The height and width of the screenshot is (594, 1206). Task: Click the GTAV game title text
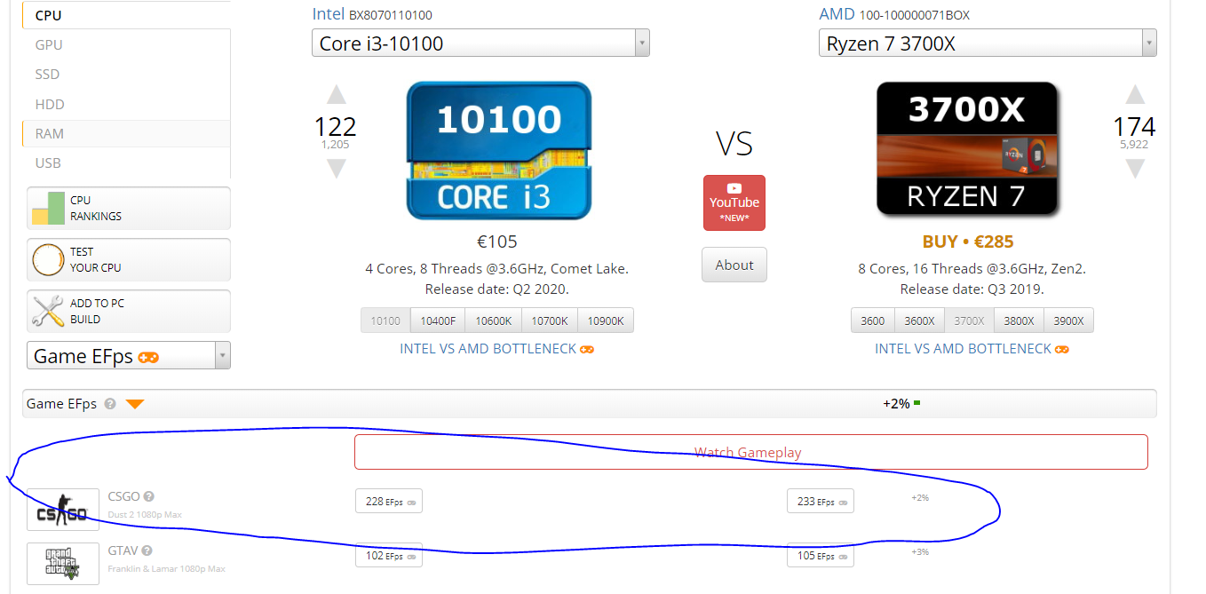pyautogui.click(x=123, y=550)
